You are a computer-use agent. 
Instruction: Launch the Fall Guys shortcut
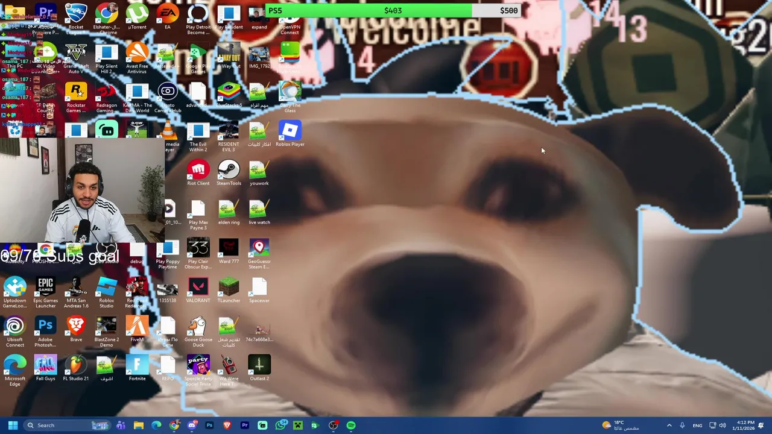(45, 370)
